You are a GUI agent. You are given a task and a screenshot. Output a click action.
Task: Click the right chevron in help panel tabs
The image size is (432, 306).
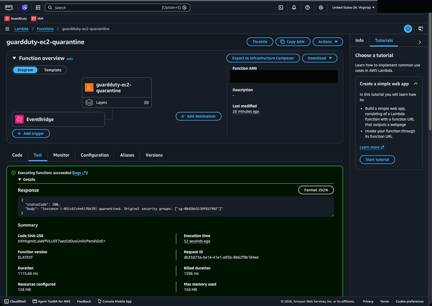coord(420,42)
